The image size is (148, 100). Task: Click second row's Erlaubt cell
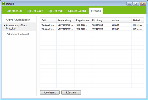[121, 29]
